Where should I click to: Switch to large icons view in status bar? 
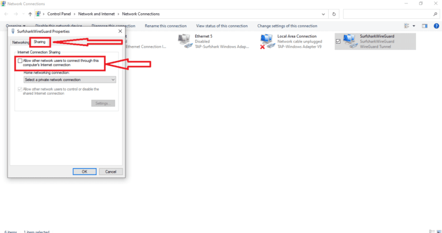click(x=438, y=231)
